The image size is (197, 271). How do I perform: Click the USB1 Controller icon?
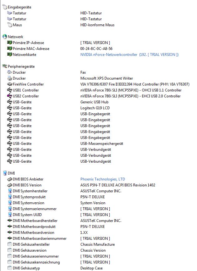tap(9, 90)
